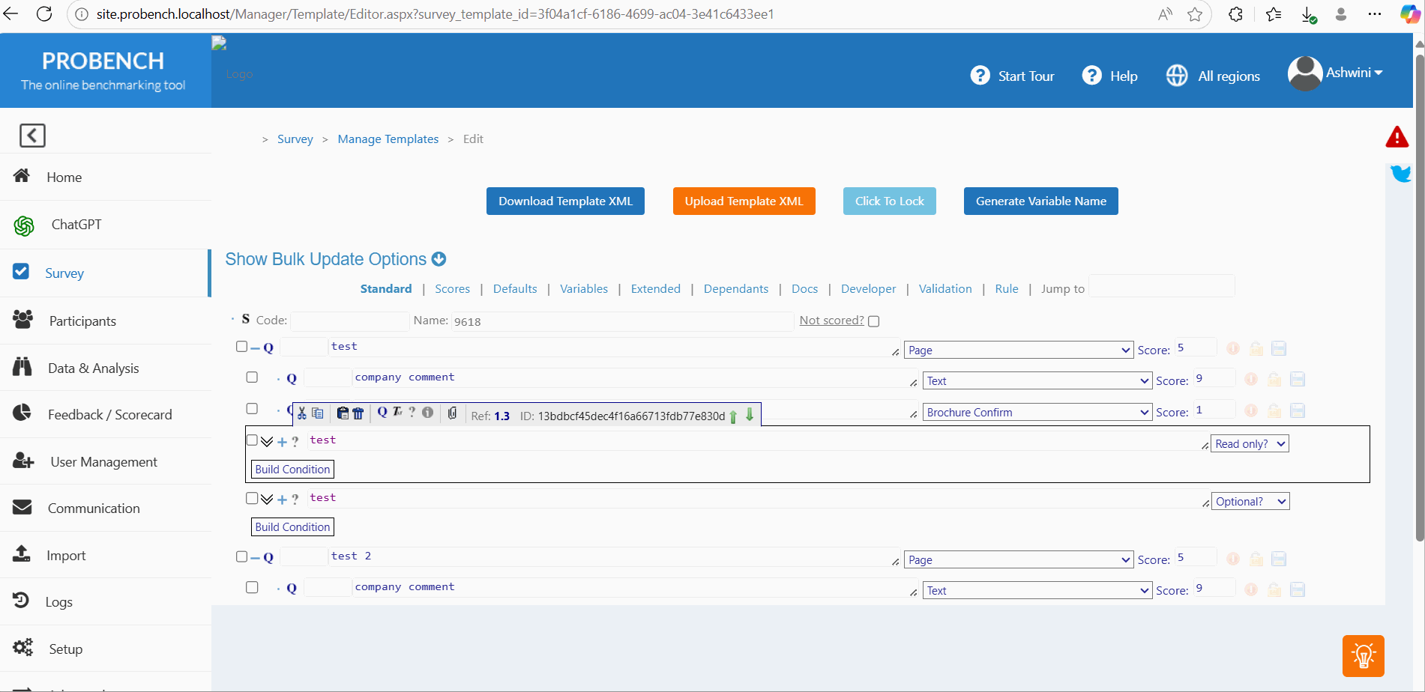This screenshot has width=1425, height=692.
Task: Switch to the Validation tab
Action: pos(945,289)
